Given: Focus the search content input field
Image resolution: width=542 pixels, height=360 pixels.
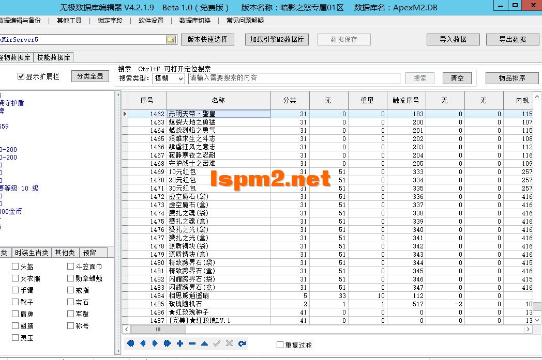Looking at the screenshot, I should coord(294,79).
